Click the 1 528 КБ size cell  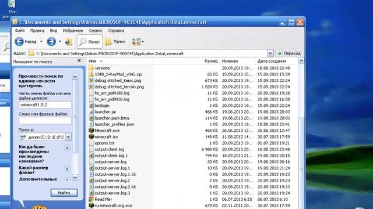coord(210,87)
